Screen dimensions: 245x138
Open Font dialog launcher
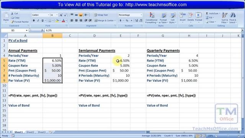[x=66, y=26]
